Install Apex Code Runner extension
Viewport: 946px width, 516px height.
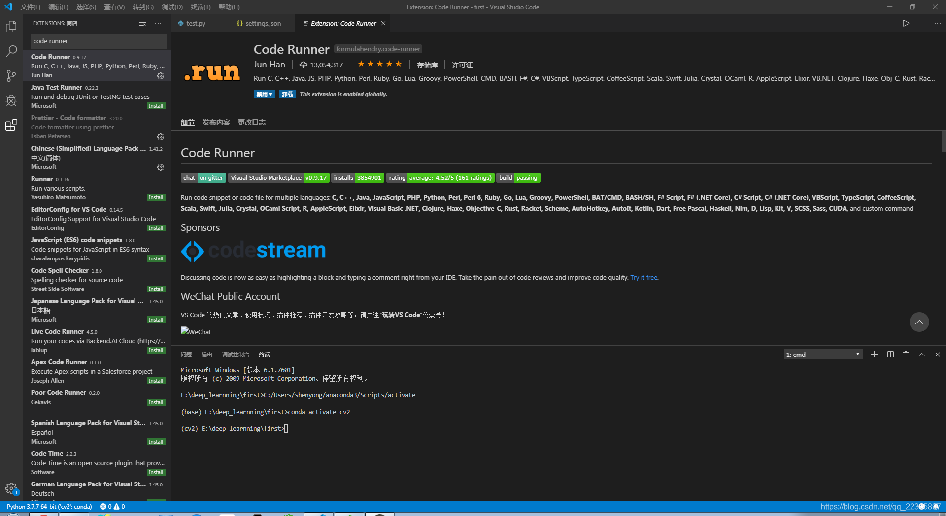tap(156, 381)
